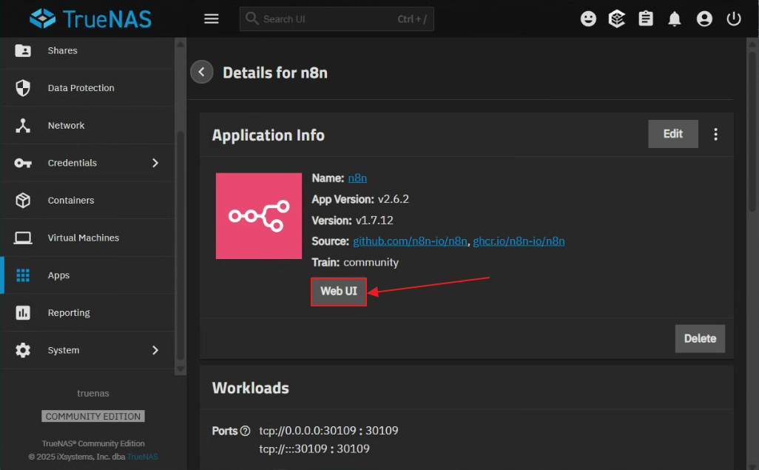This screenshot has width=759, height=470.
Task: Click the n8n app logo thumbnail
Action: tap(259, 216)
